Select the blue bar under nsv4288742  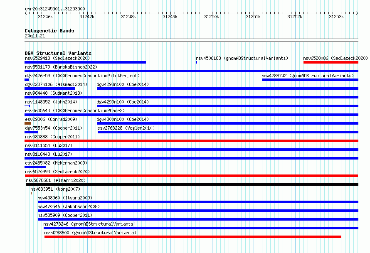tap(310, 80)
